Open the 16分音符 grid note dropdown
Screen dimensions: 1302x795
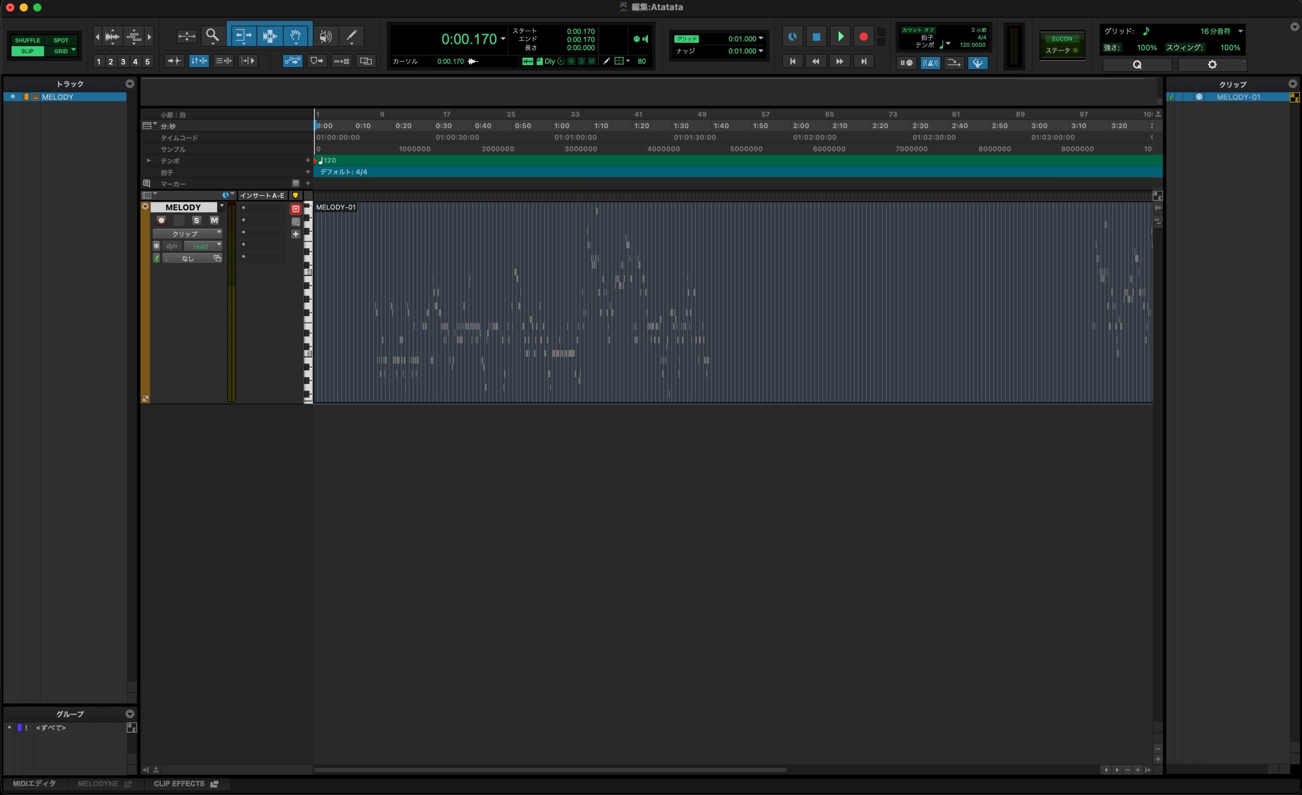(1240, 31)
